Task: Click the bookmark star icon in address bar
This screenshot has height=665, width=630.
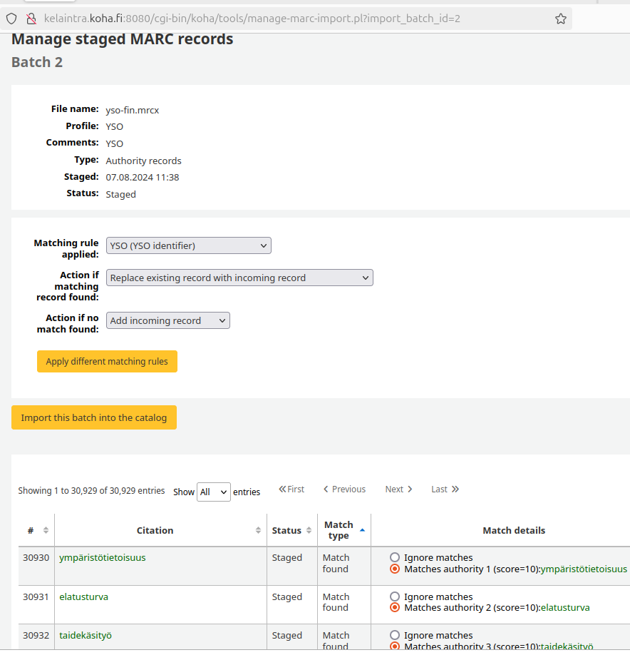Action: pos(561,19)
